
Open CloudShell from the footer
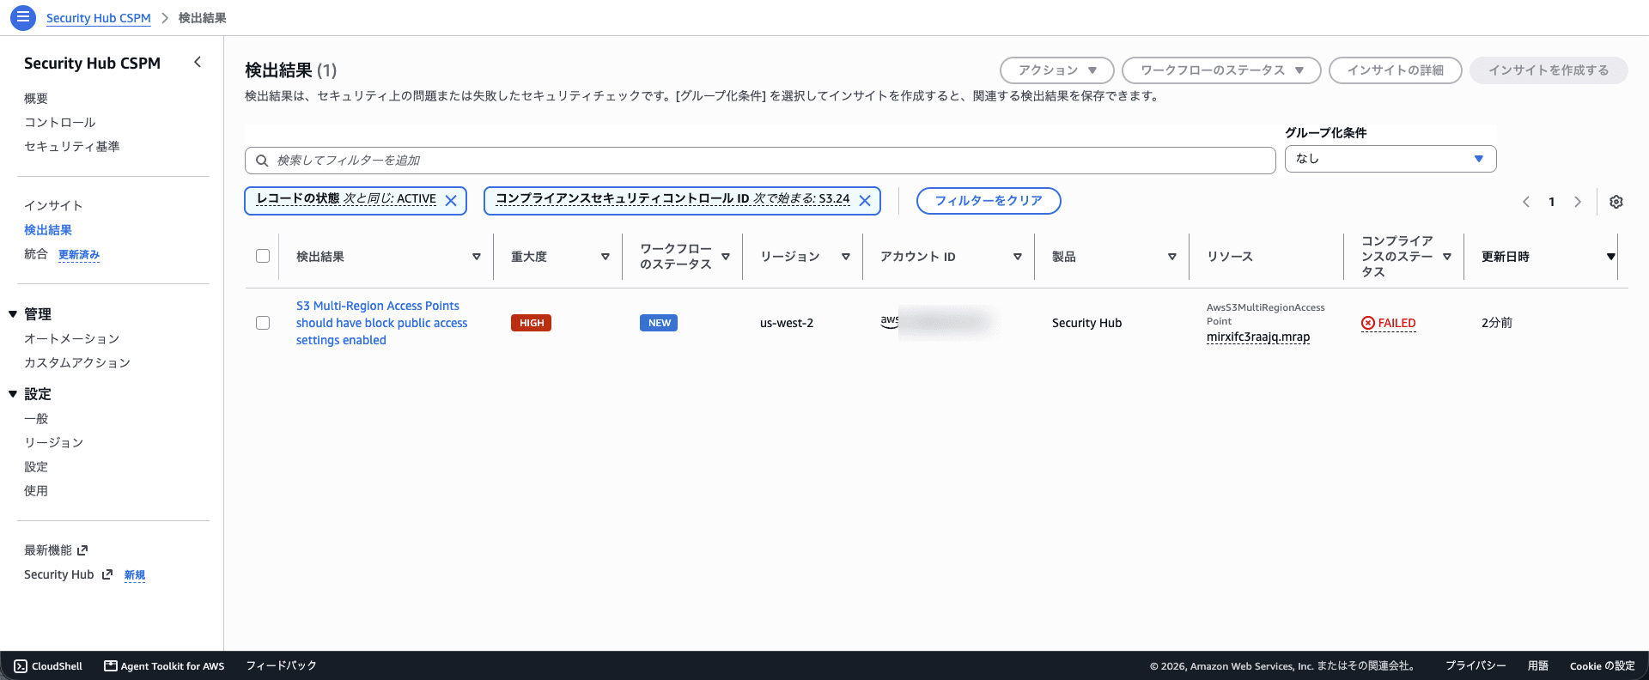[x=48, y=665]
